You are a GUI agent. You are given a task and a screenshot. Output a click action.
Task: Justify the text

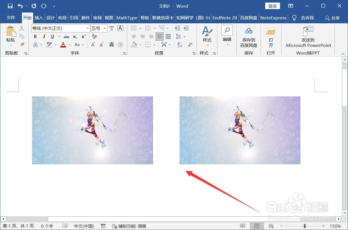point(160,36)
